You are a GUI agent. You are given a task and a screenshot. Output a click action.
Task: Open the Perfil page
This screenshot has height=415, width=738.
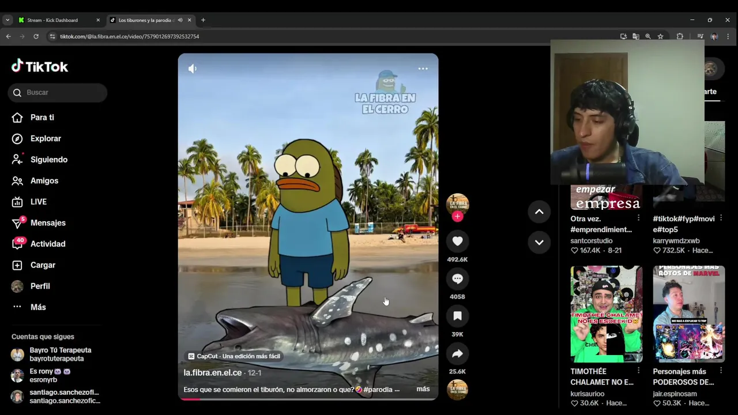click(x=31, y=286)
